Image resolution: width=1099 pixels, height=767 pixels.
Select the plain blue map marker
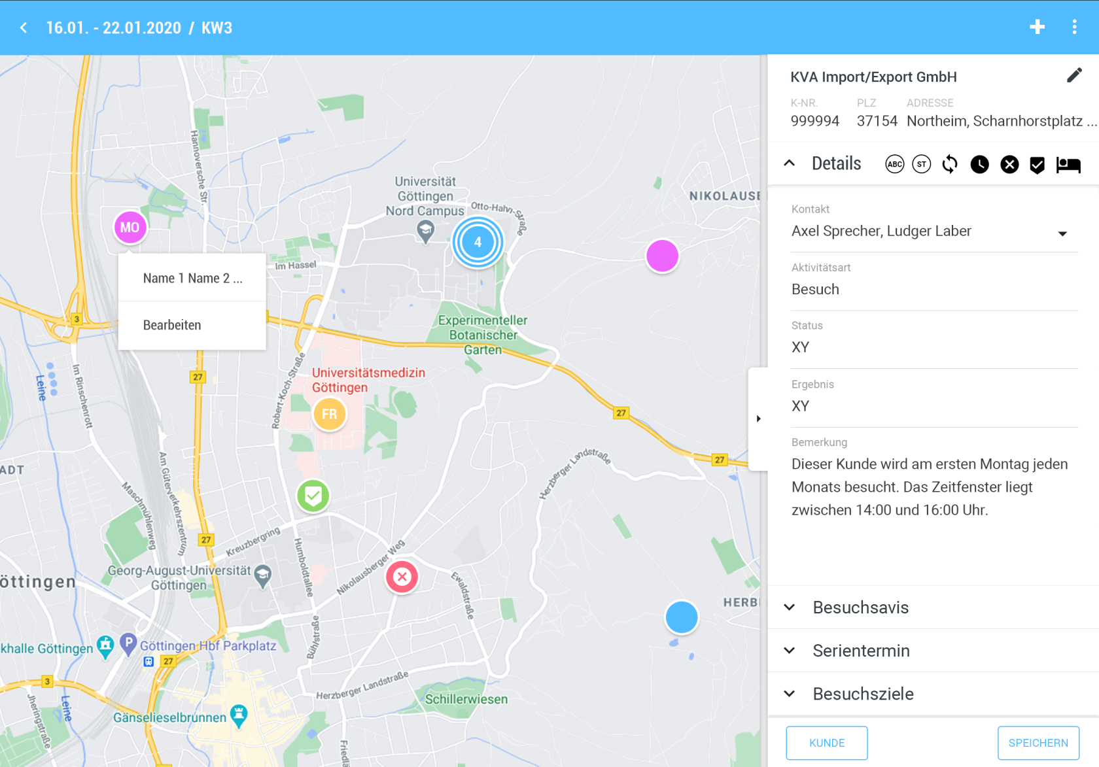(x=681, y=617)
